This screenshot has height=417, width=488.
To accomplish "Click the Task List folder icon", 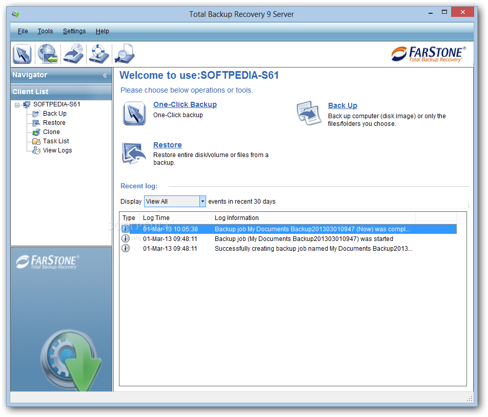I will [36, 141].
